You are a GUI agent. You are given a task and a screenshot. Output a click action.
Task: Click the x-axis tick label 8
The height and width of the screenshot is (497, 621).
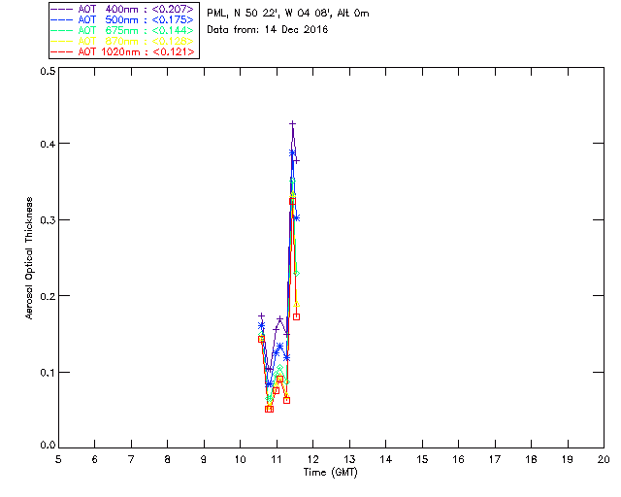(168, 459)
